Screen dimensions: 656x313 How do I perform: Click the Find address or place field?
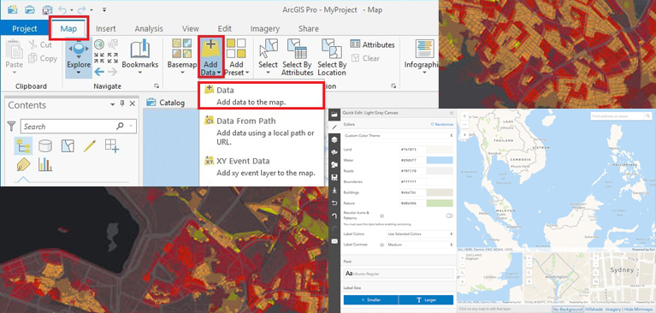pyautogui.click(x=618, y=116)
